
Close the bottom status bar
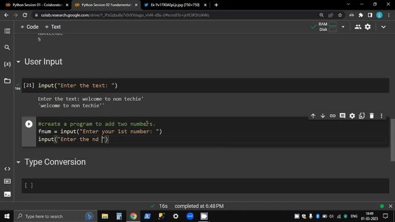[x=391, y=206]
